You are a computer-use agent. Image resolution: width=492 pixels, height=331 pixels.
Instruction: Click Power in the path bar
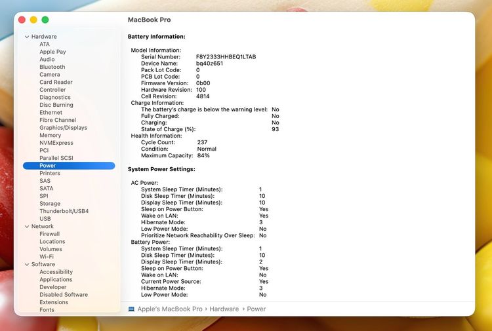click(256, 309)
